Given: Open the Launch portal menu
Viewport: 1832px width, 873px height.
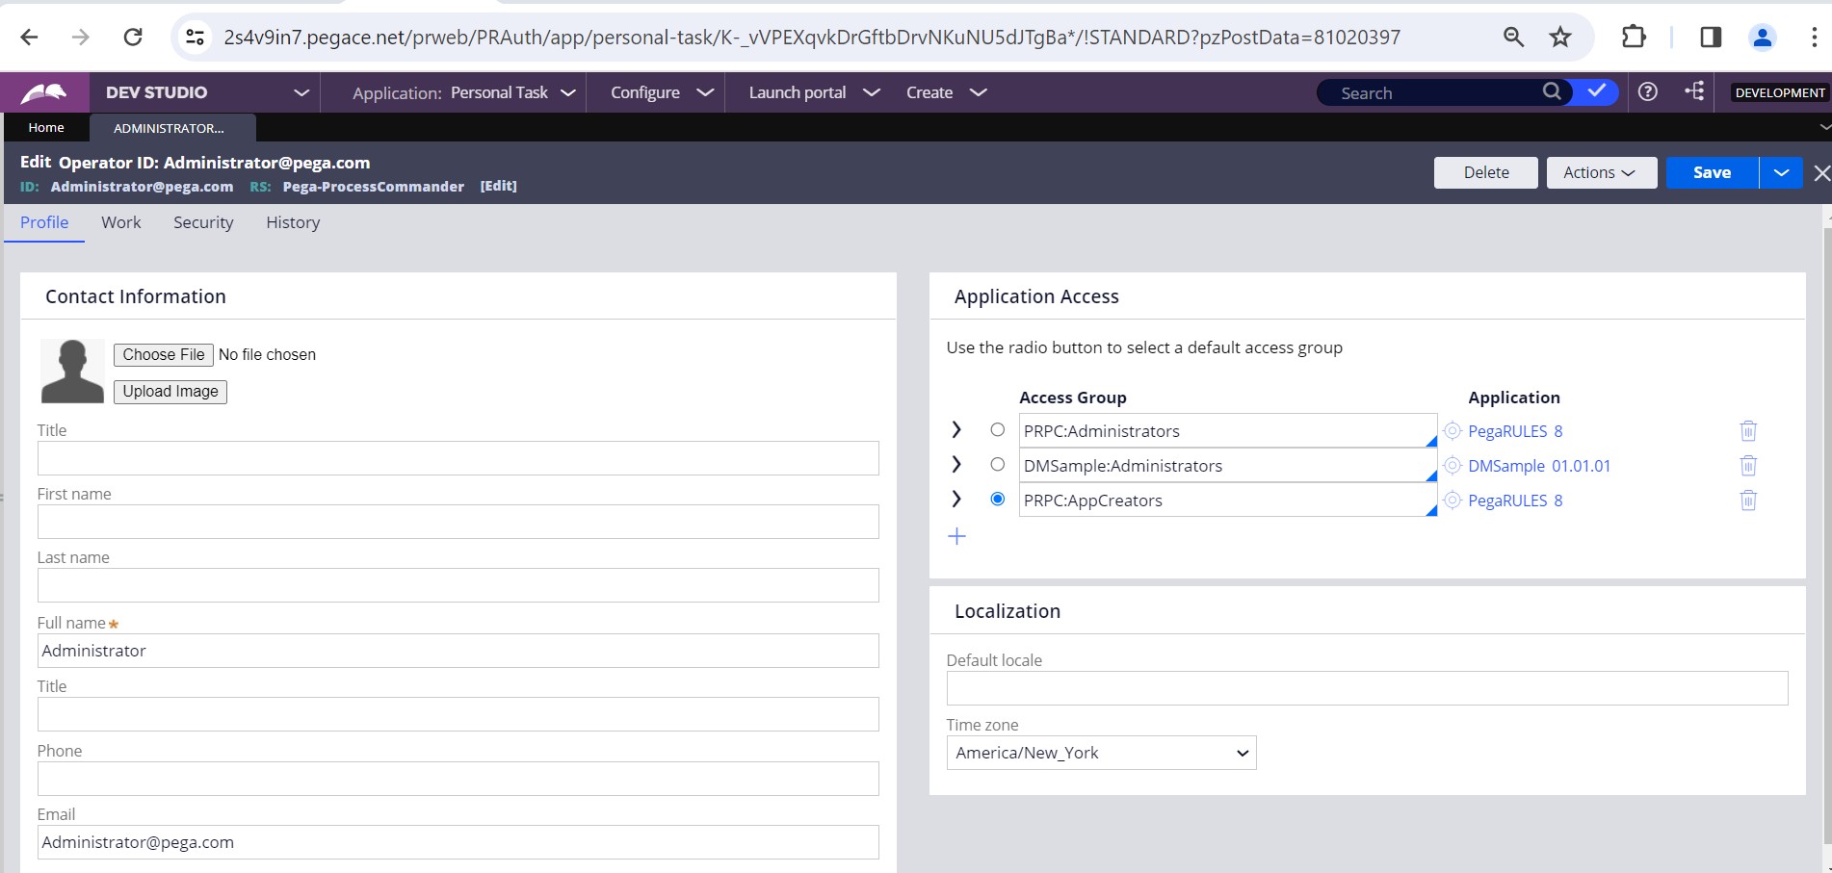Looking at the screenshot, I should click(814, 92).
